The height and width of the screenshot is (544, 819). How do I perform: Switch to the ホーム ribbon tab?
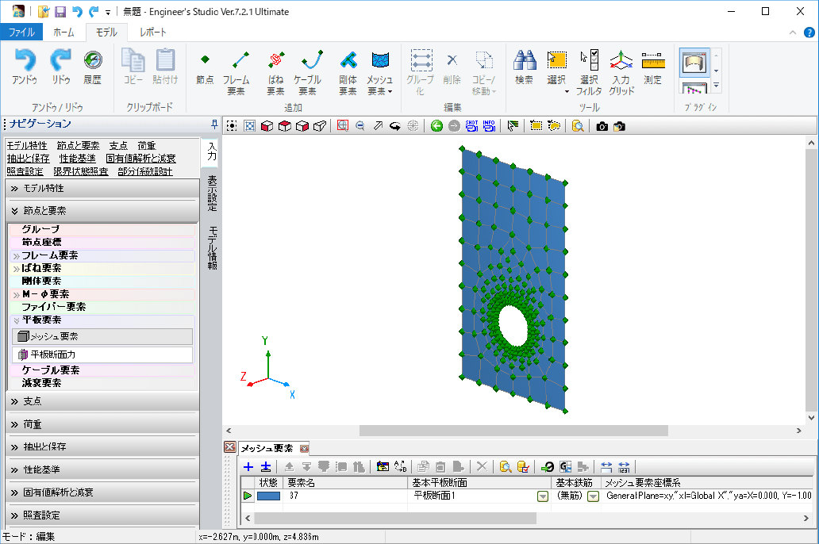(x=63, y=33)
